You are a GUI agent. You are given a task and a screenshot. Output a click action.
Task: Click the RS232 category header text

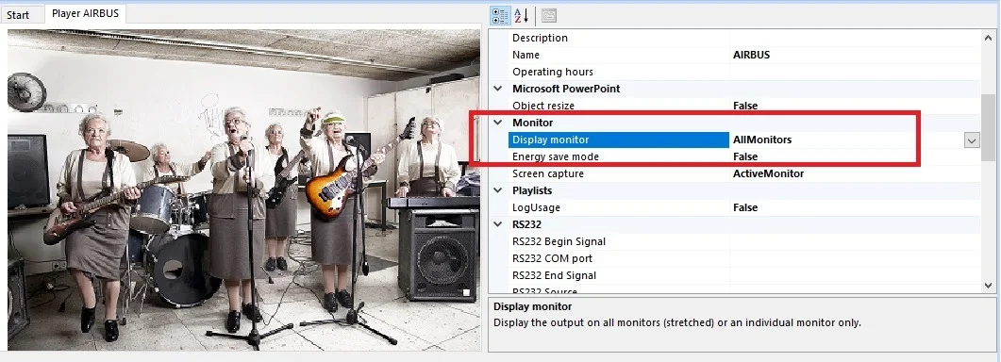click(526, 224)
